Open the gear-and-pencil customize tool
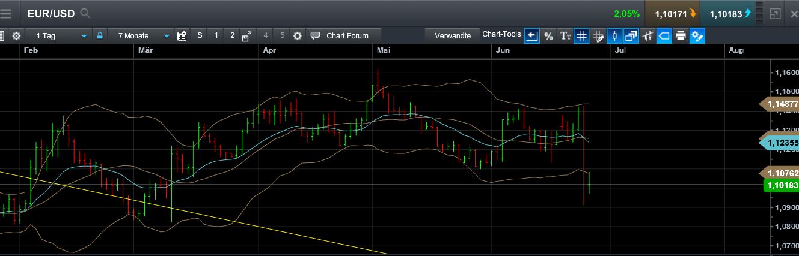The image size is (799, 256). (697, 36)
